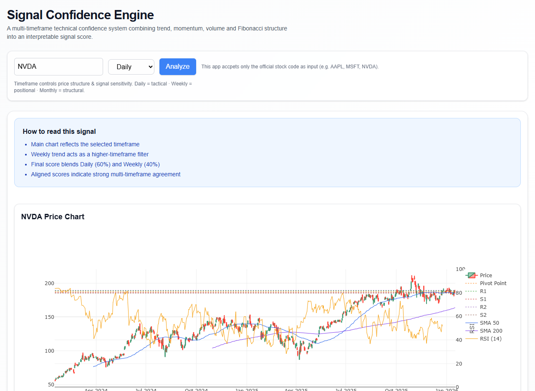Click the green R1 resistance legend icon
The height and width of the screenshot is (391, 535).
[x=471, y=291]
